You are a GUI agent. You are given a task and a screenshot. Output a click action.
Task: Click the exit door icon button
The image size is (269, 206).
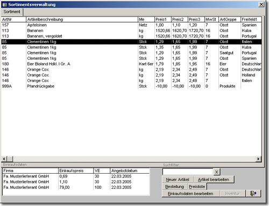click(x=253, y=194)
